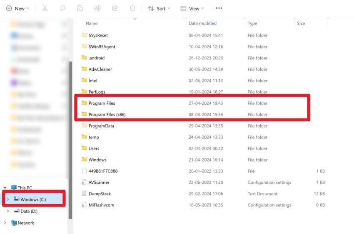Sort by the Date modified column header
This screenshot has width=354, height=234.
[202, 23]
